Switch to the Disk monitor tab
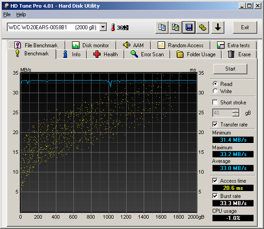The height and width of the screenshot is (229, 264). [x=91, y=45]
